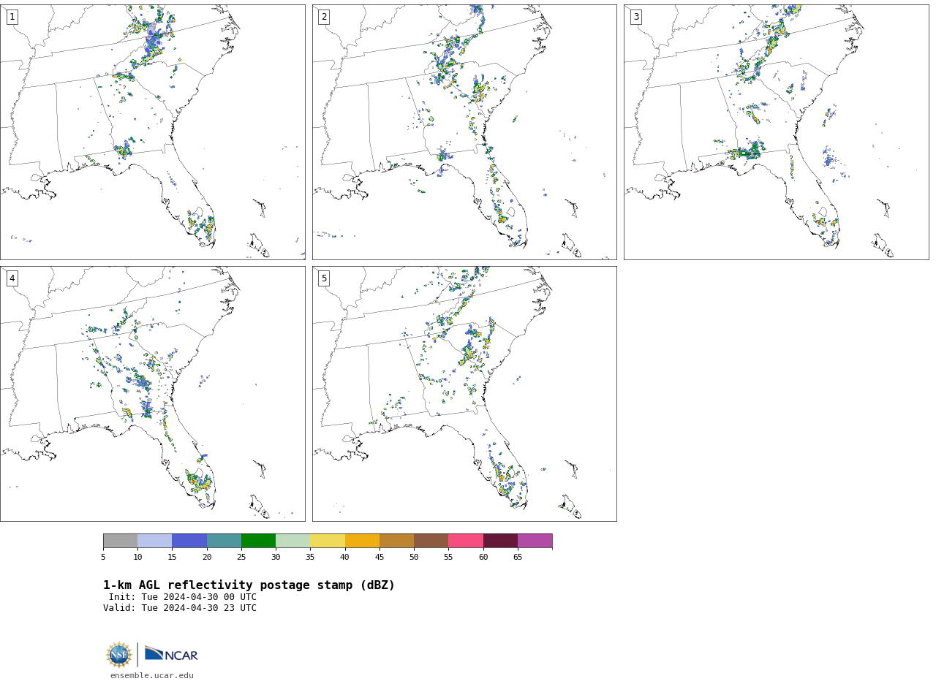Click the maroon 60-65 dBZ swatch
Image resolution: width=936 pixels, height=684 pixels.
pos(500,541)
